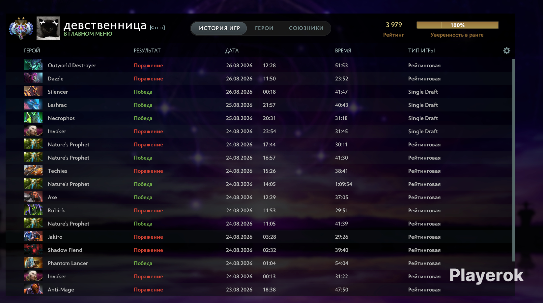
Task: Click the В ГЛАВНОМ МЕНЮ status text
Action: [x=88, y=34]
